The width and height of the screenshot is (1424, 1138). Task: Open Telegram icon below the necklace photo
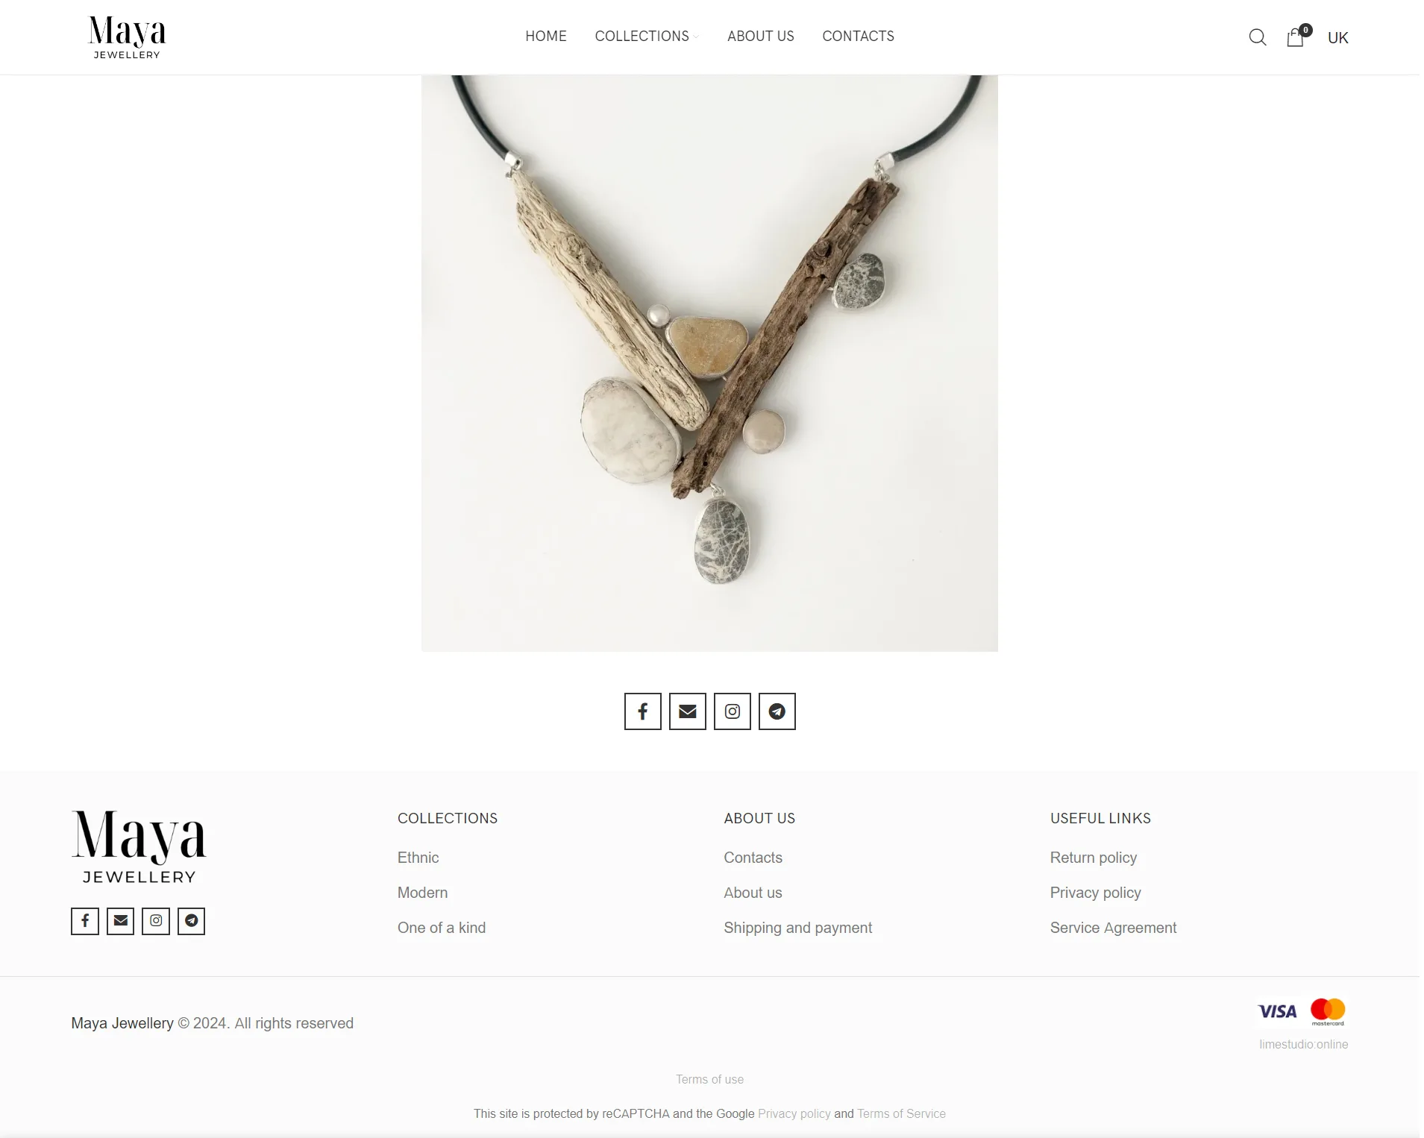coord(777,711)
